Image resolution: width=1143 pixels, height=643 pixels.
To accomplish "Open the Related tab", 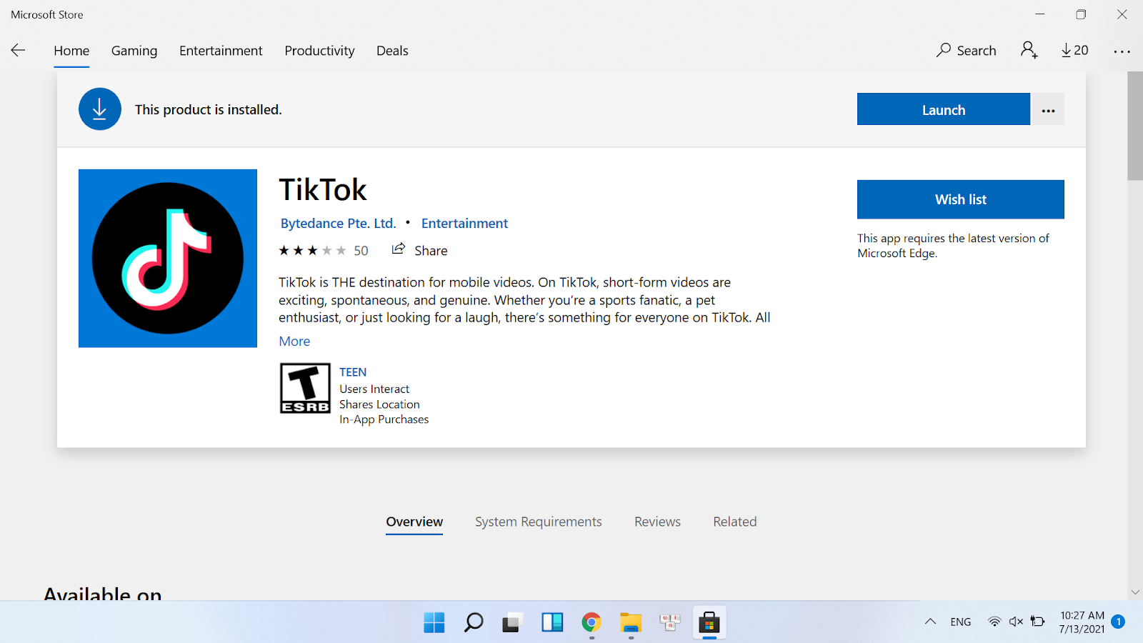I will coord(734,522).
